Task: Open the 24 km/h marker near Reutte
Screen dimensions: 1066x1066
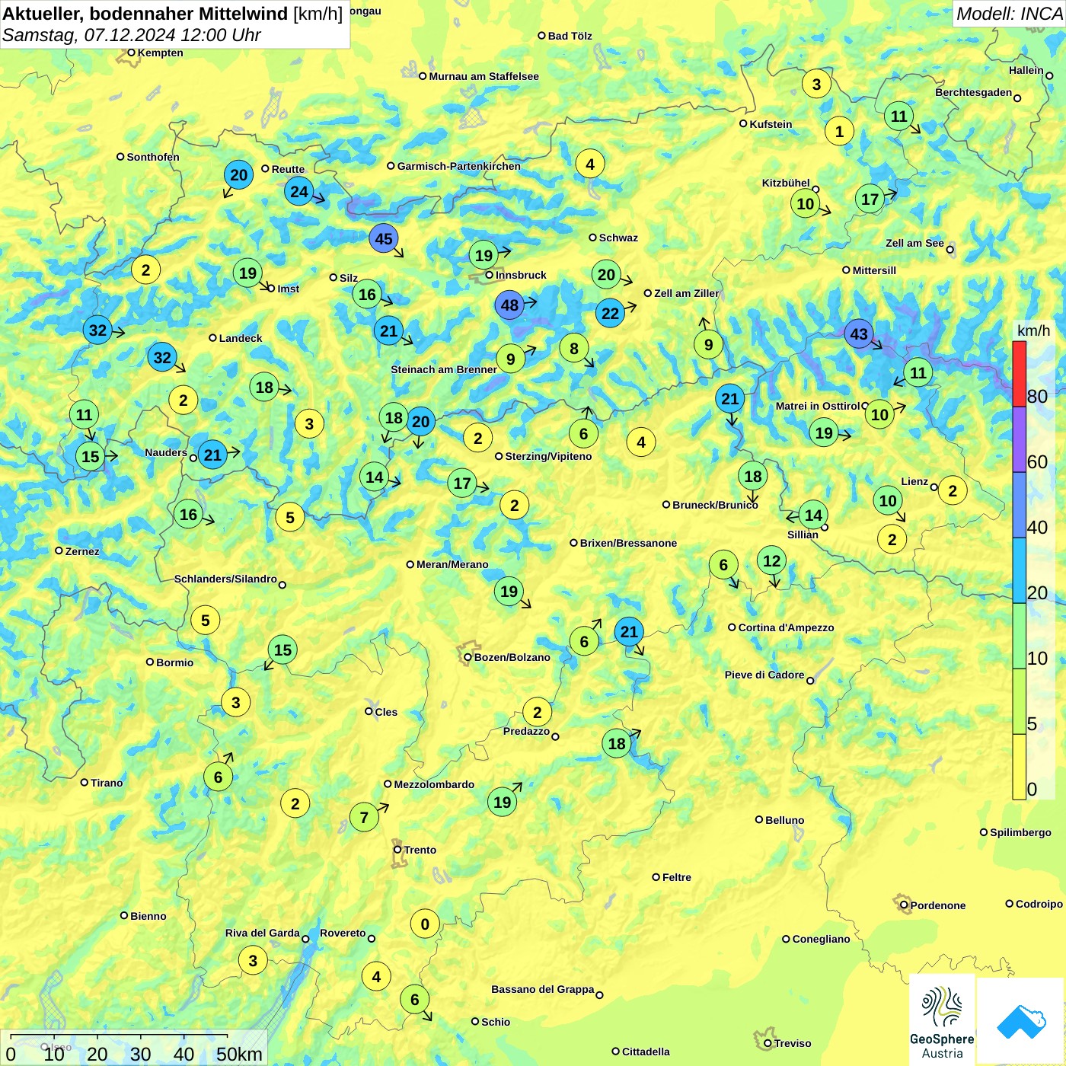Action: 299,192
